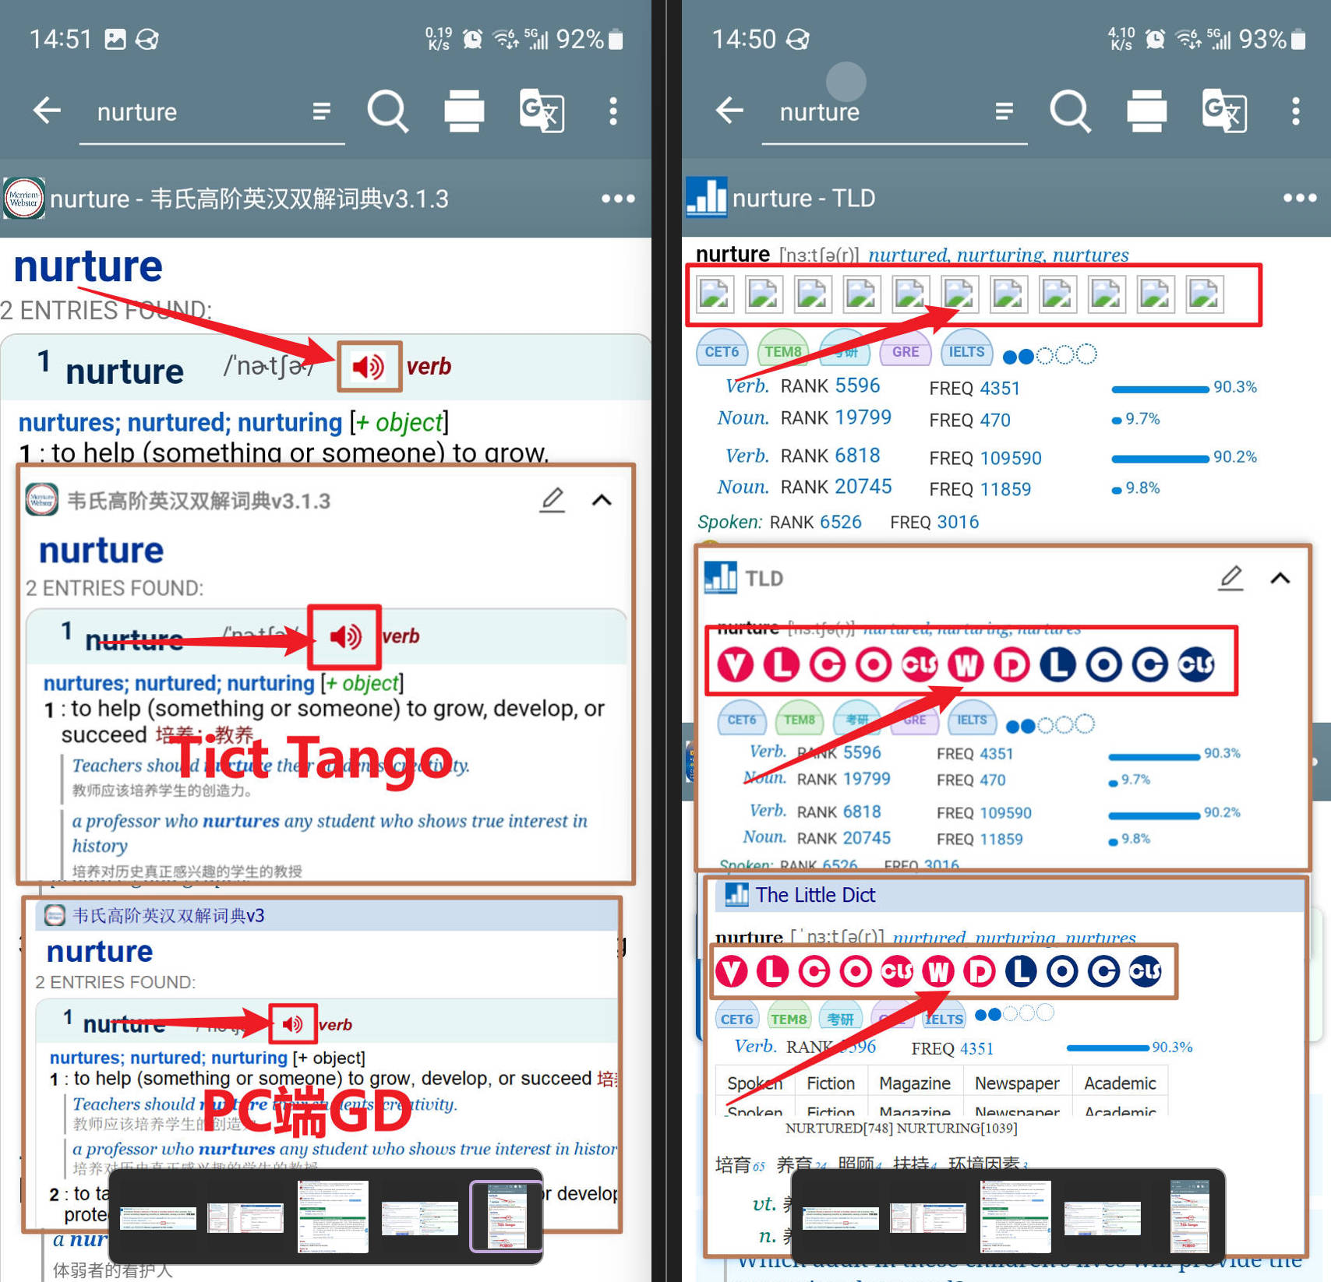Tap the blue L circle icon in TLD popup

click(1057, 664)
